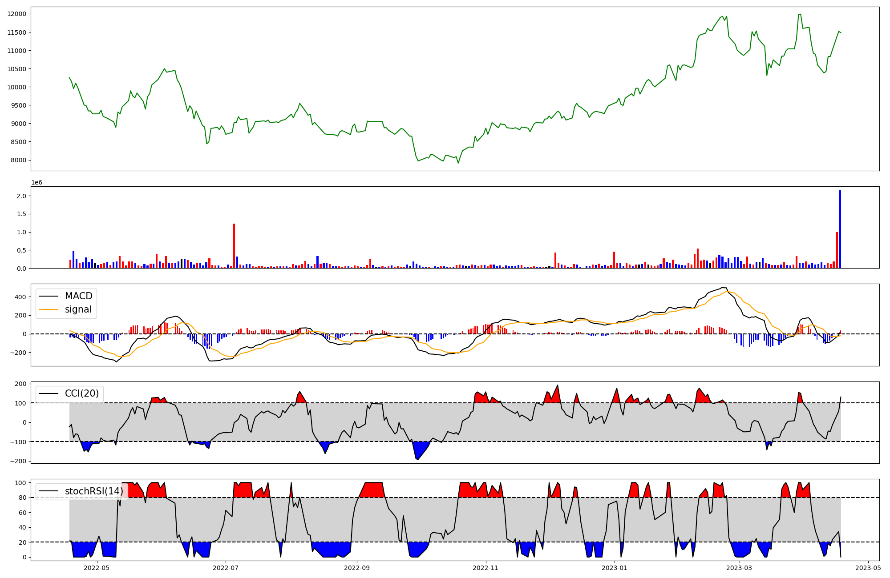Click the 2022-07 x-axis date label
The height and width of the screenshot is (578, 890).
tap(226, 568)
